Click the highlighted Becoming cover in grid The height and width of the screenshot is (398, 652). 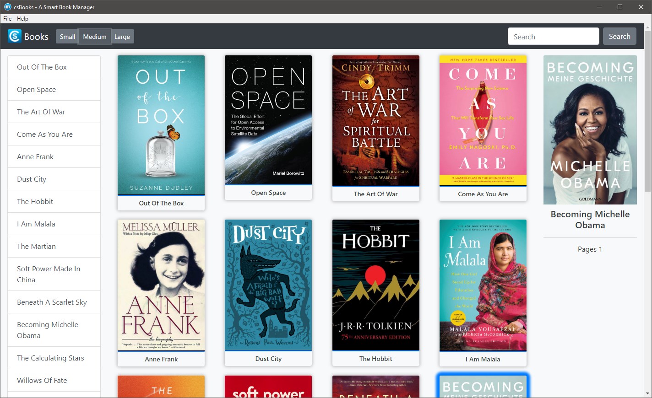[x=483, y=387]
